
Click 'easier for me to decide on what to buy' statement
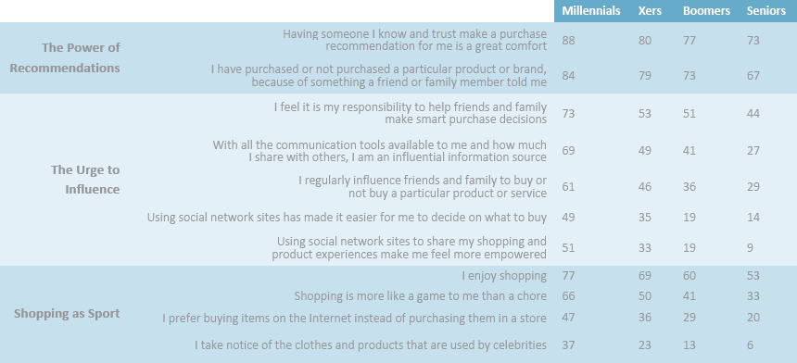[x=348, y=218]
